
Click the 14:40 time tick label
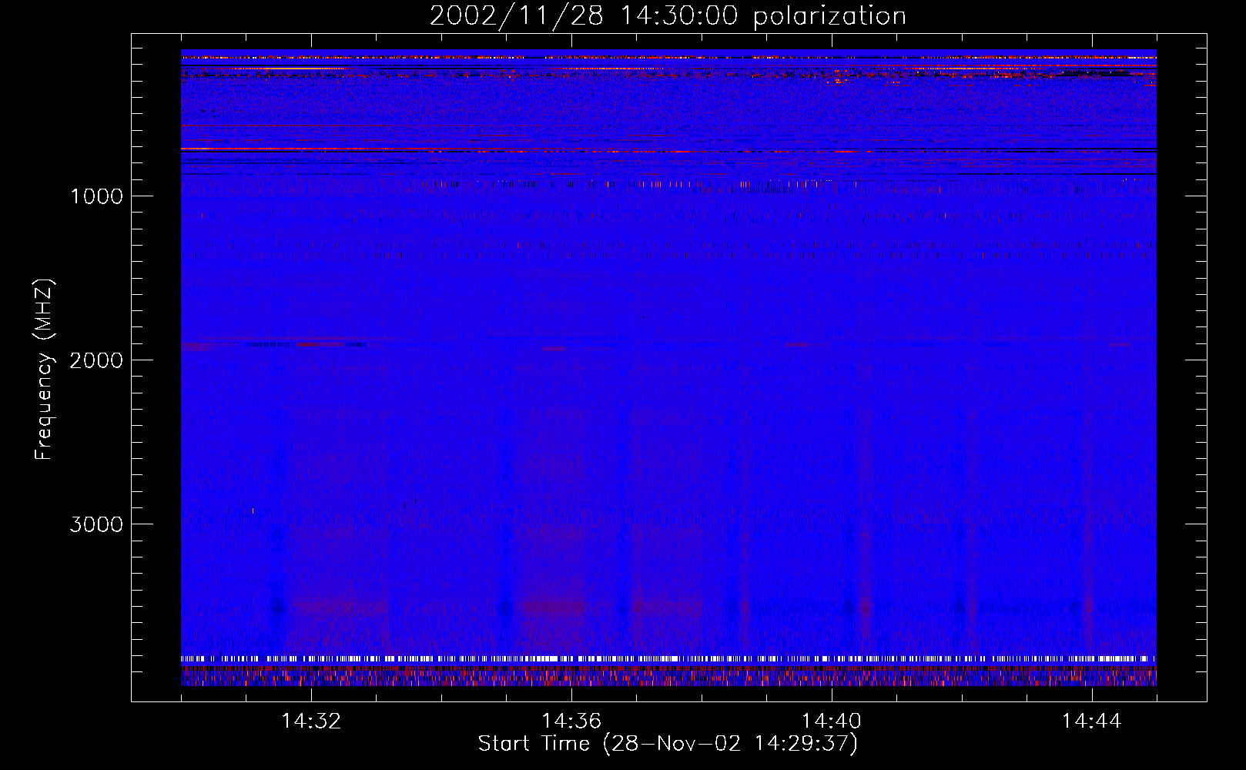click(x=832, y=721)
